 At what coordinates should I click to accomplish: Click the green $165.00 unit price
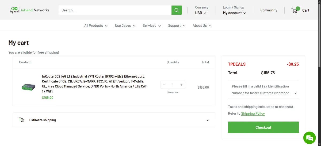(48, 98)
